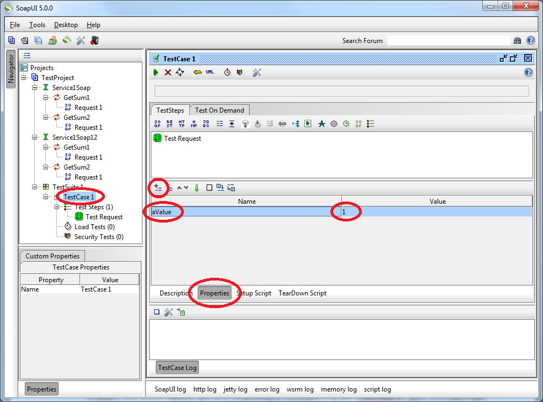Toggle the bottom-left Properties button
Viewport: 543px width, 402px height.
[x=41, y=389]
